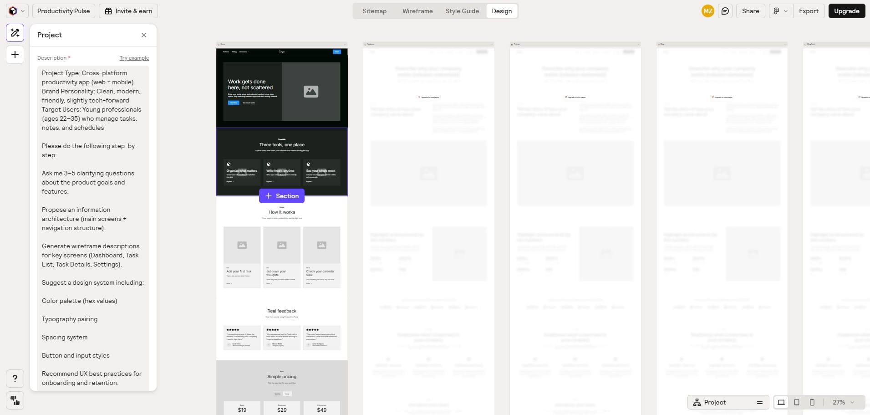
Task: Select the AI magic edit tool in the left sidebar
Action: click(x=15, y=32)
